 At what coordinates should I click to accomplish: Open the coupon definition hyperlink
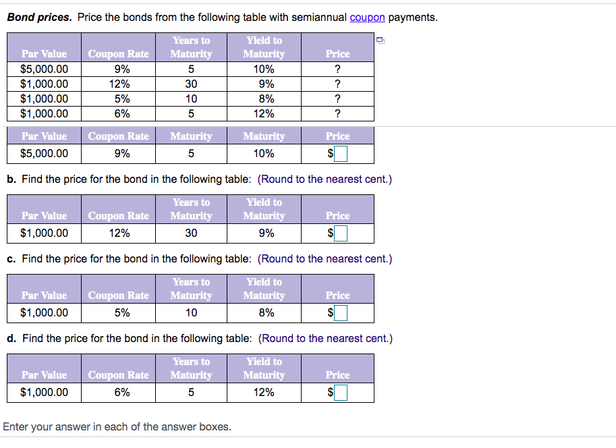[x=367, y=18]
